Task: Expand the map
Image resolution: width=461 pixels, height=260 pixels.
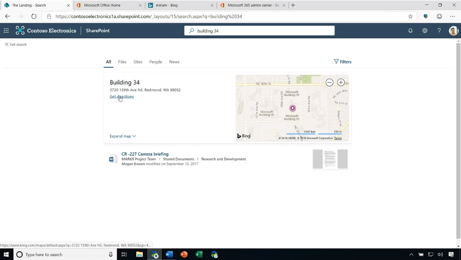Action: point(123,136)
